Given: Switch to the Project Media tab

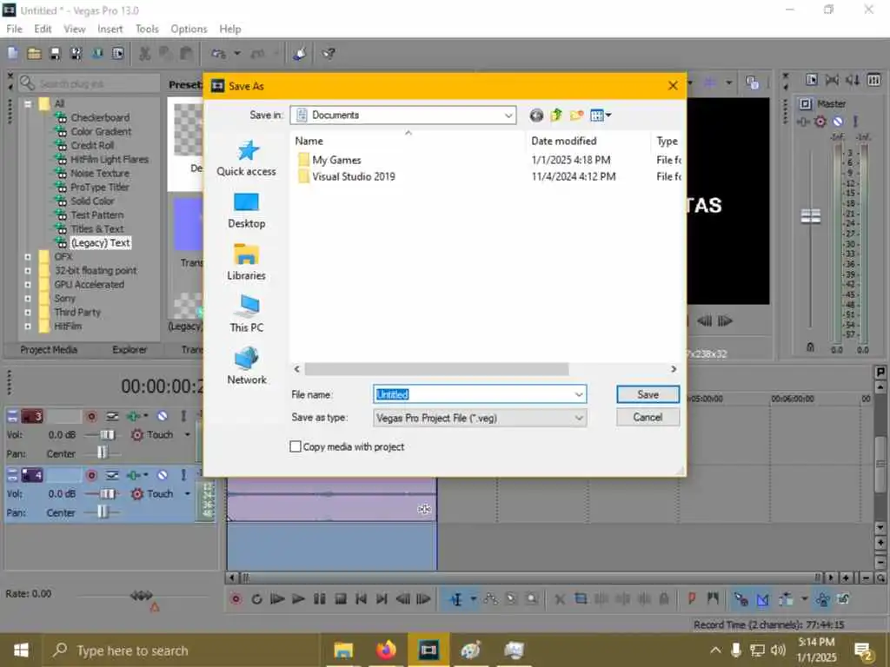Looking at the screenshot, I should [x=49, y=350].
